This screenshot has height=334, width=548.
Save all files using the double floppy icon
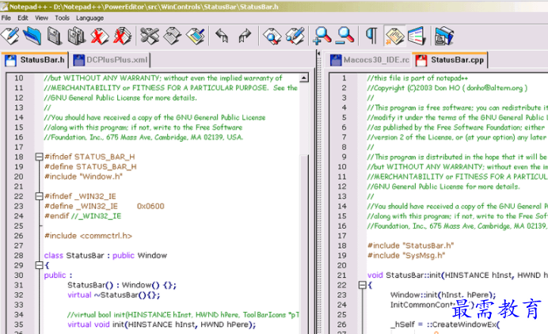tap(77, 36)
